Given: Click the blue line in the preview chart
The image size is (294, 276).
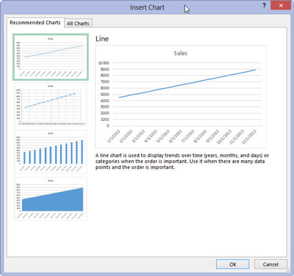Looking at the screenshot, I should pyautogui.click(x=187, y=83).
